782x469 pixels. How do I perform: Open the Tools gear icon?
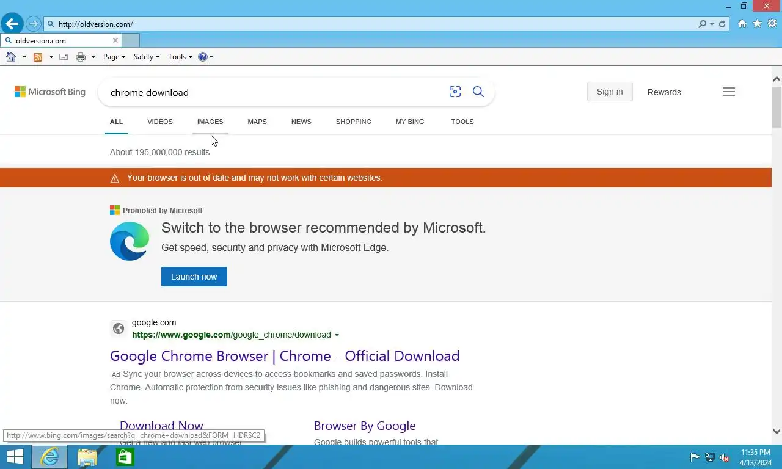click(772, 24)
